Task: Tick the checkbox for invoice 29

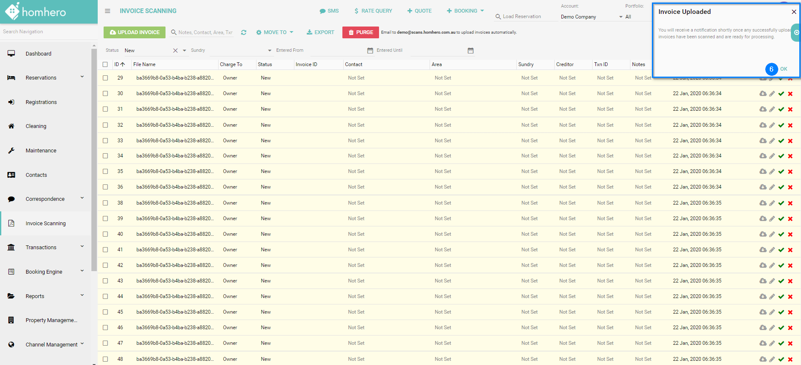Action: click(105, 78)
